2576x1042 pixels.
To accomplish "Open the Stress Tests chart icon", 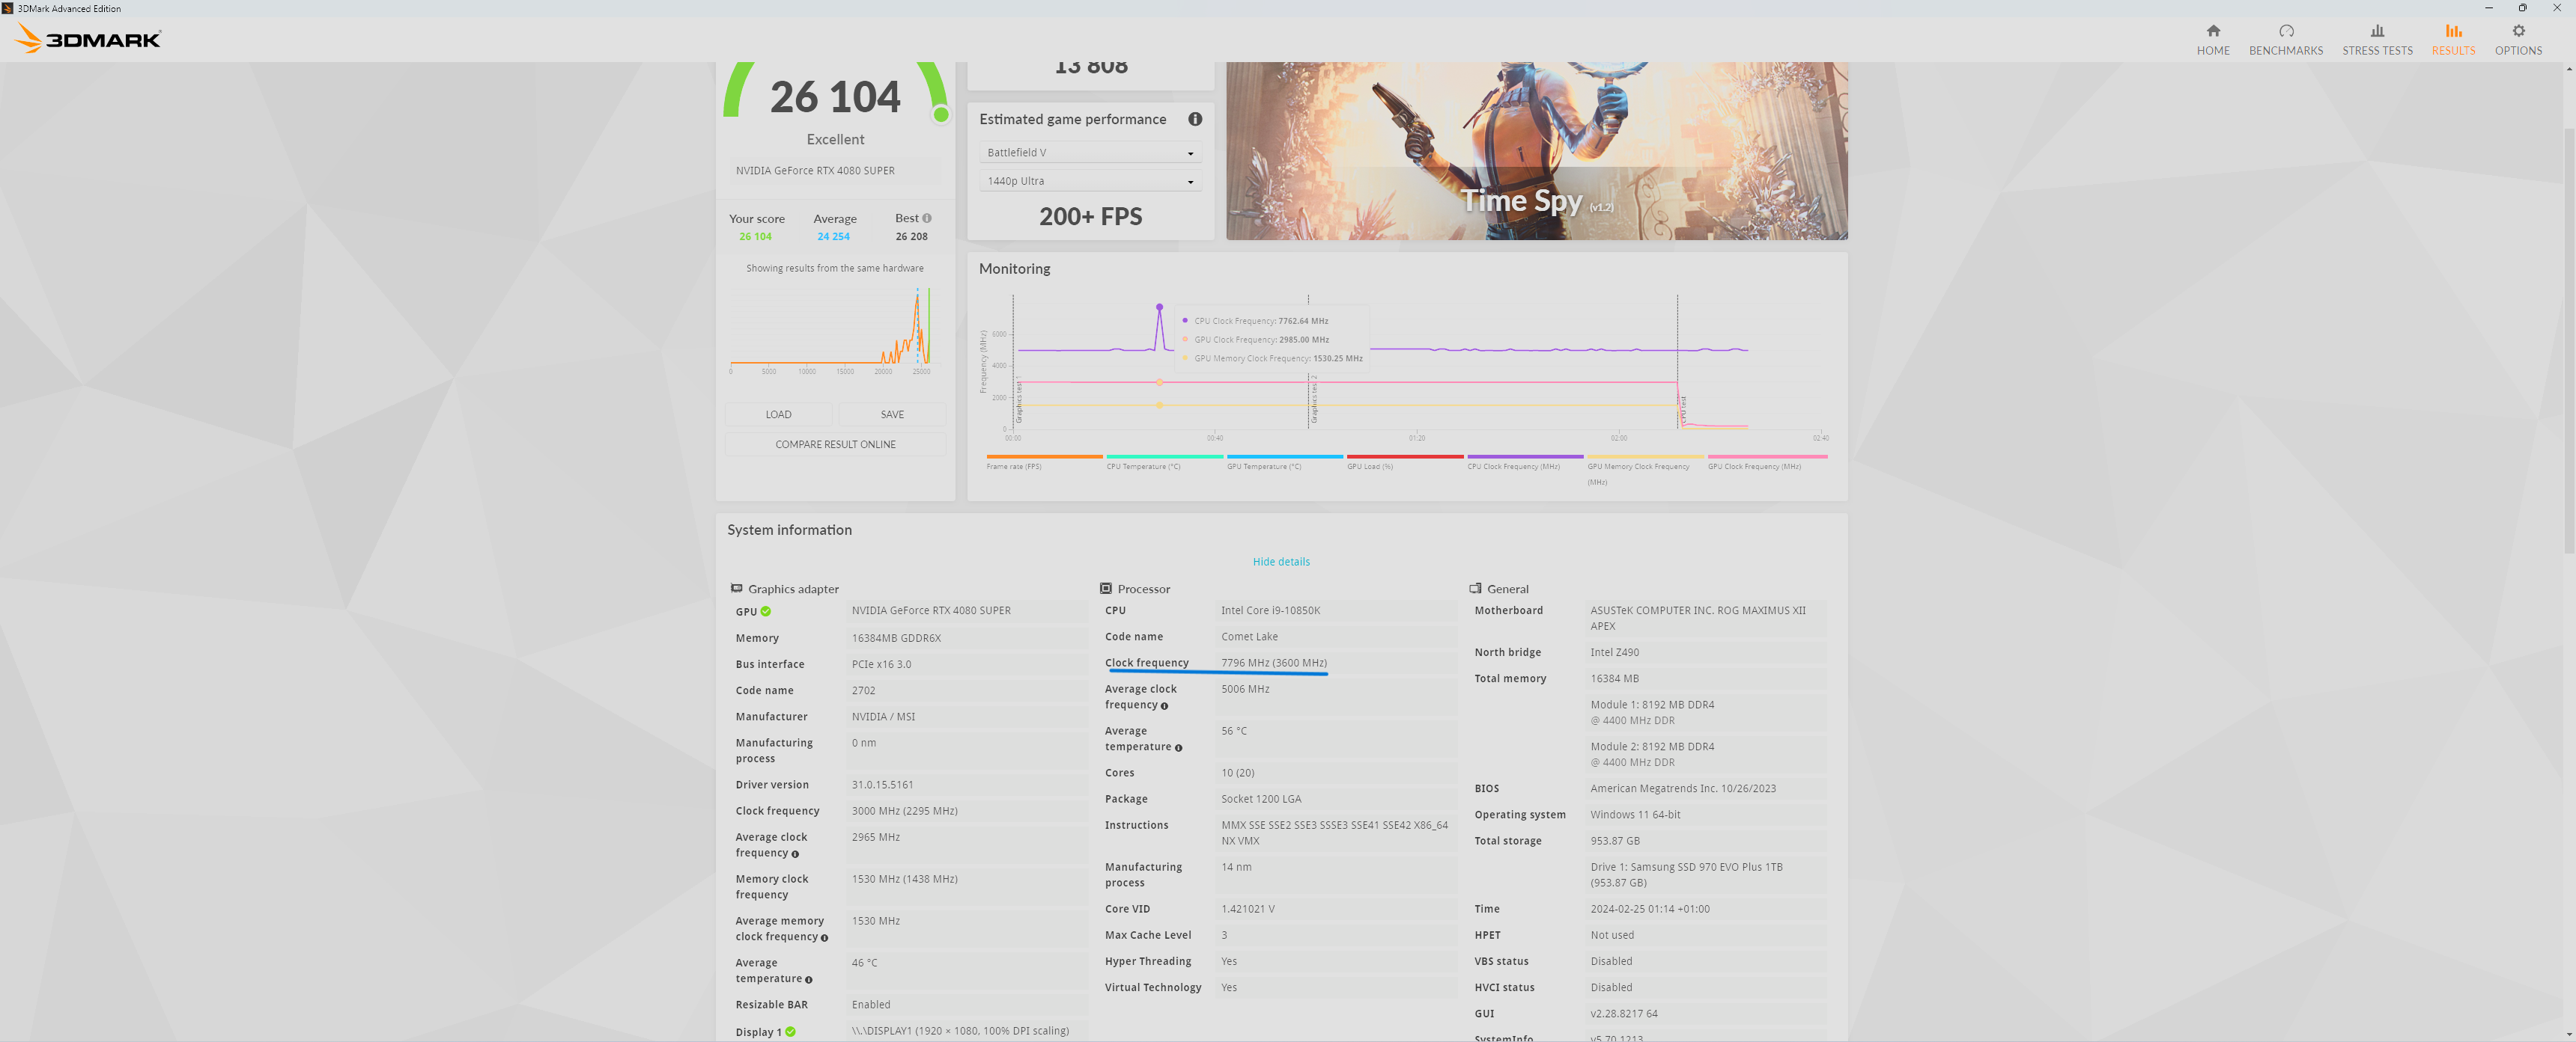I will 2376,31.
